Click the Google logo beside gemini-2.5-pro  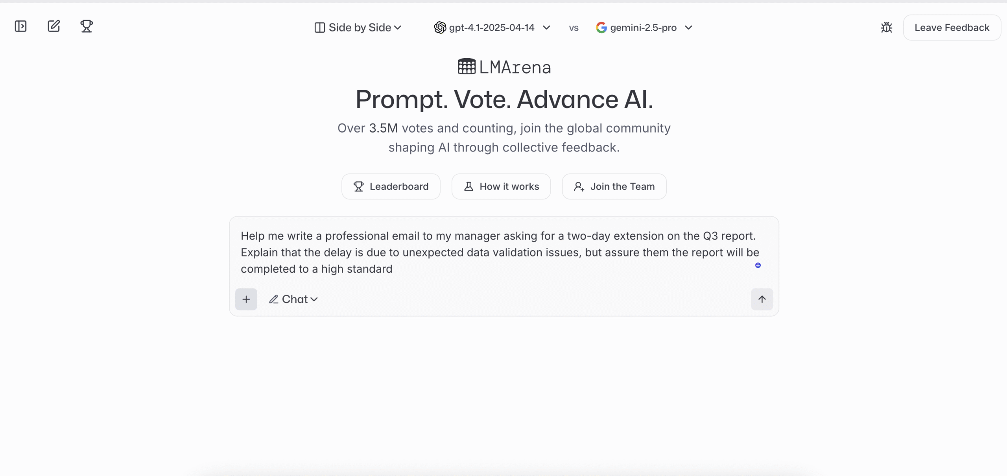(x=601, y=28)
